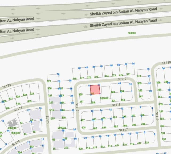Viewport: 171px width, 154px height.
Task: Click plot number 391
Action: point(113,101)
